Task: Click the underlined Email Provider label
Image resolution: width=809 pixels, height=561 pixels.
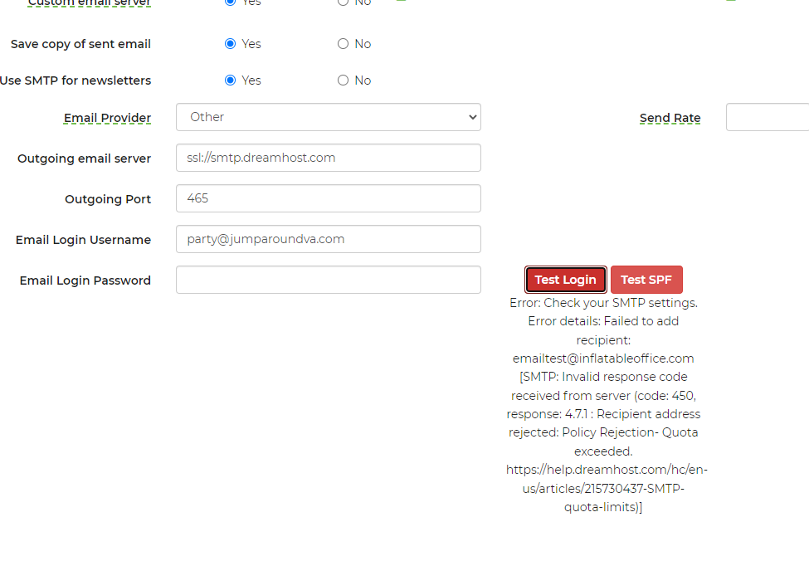Action: tap(107, 118)
